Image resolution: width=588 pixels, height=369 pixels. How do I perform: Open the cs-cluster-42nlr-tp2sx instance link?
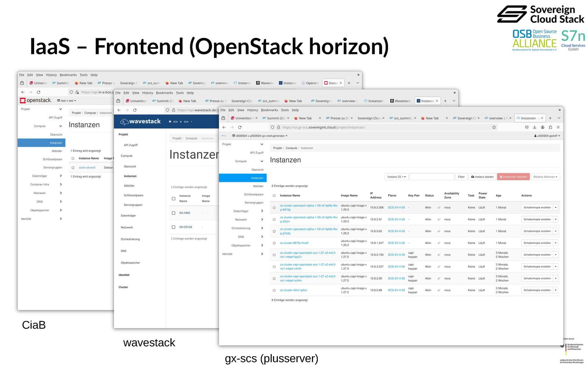[x=294, y=290]
